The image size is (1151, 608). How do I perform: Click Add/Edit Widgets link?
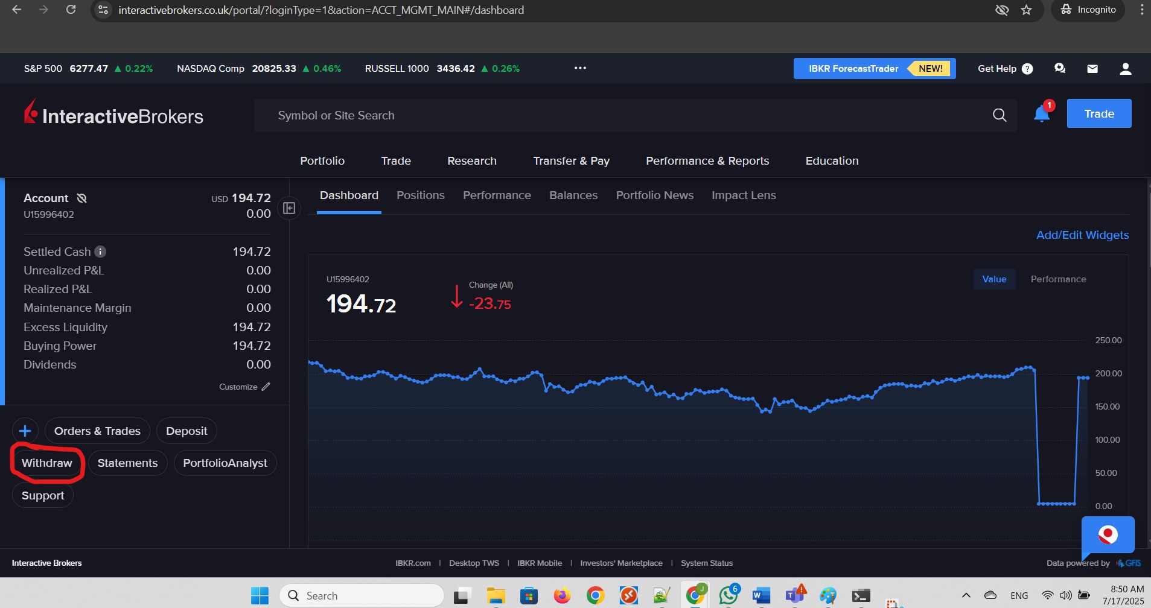(x=1082, y=235)
